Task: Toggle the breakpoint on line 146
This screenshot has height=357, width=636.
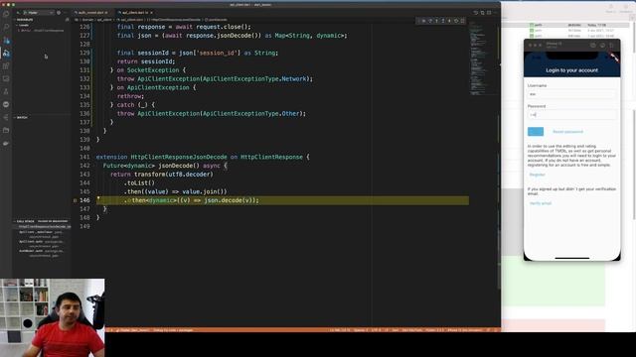Action: 76,200
